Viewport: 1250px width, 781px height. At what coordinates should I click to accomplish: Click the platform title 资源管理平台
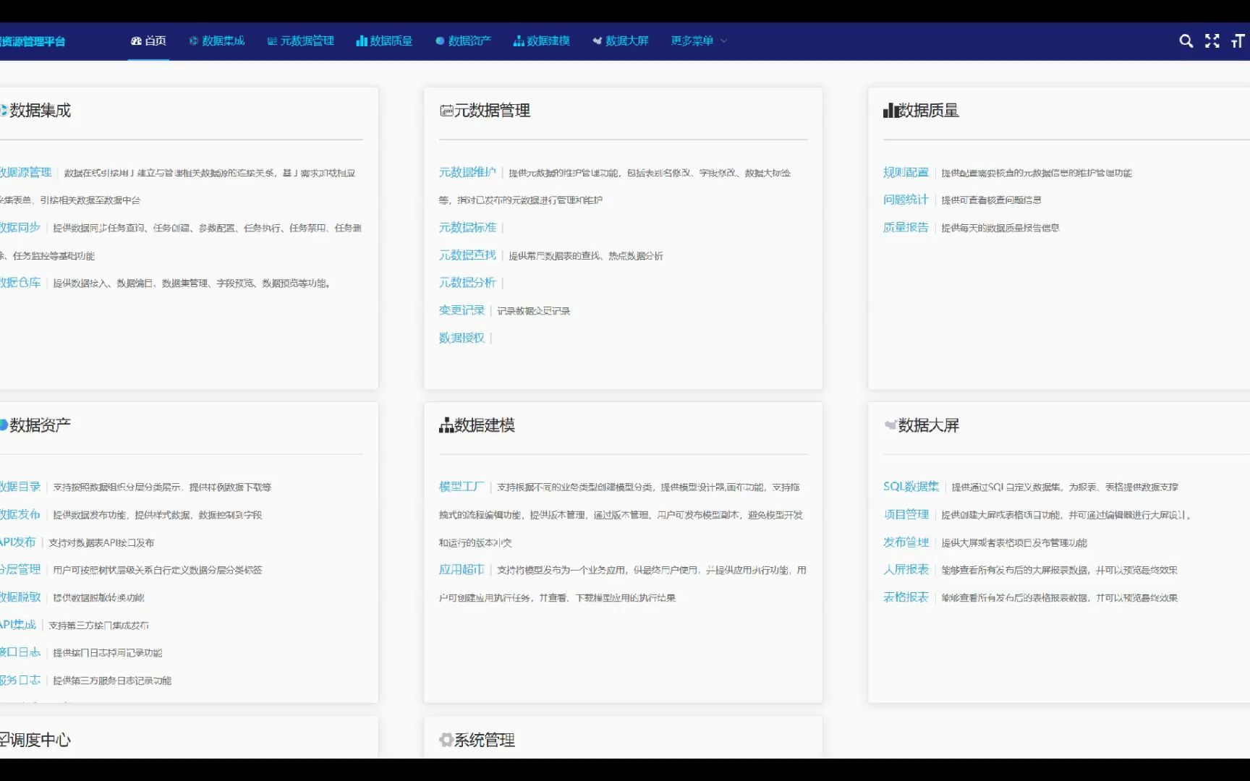tap(33, 41)
